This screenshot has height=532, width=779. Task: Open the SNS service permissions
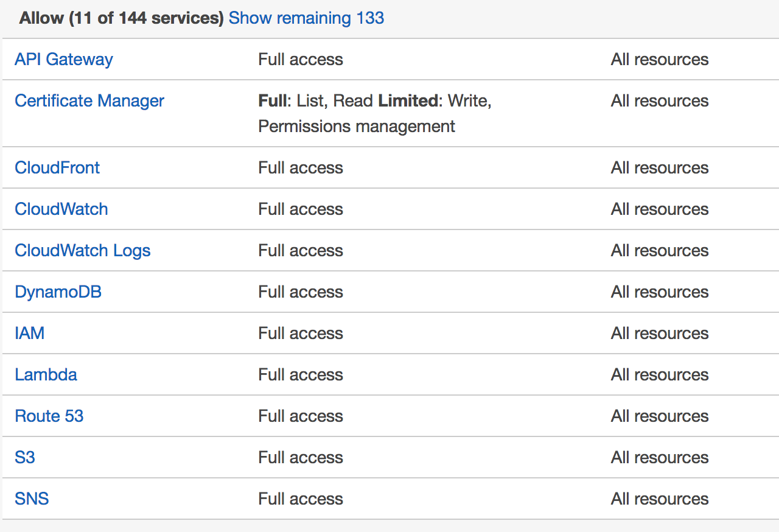coord(31,499)
